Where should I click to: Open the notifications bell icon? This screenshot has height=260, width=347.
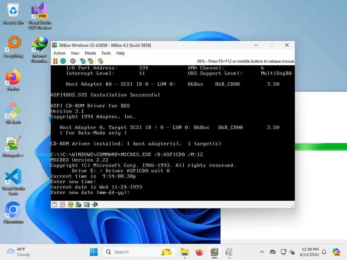pyautogui.click(x=324, y=252)
